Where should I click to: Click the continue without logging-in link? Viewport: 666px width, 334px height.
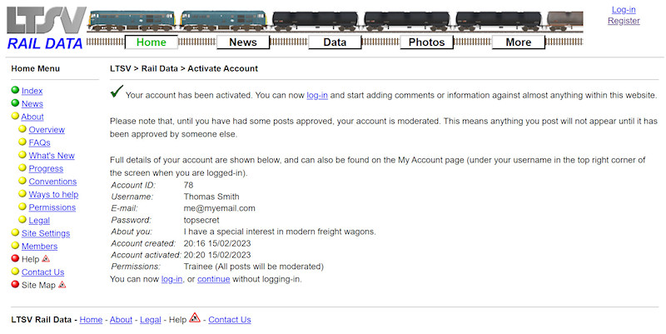pyautogui.click(x=213, y=279)
